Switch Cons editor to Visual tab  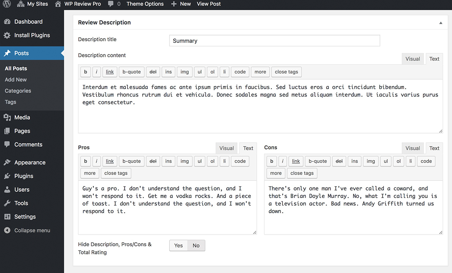click(413, 148)
